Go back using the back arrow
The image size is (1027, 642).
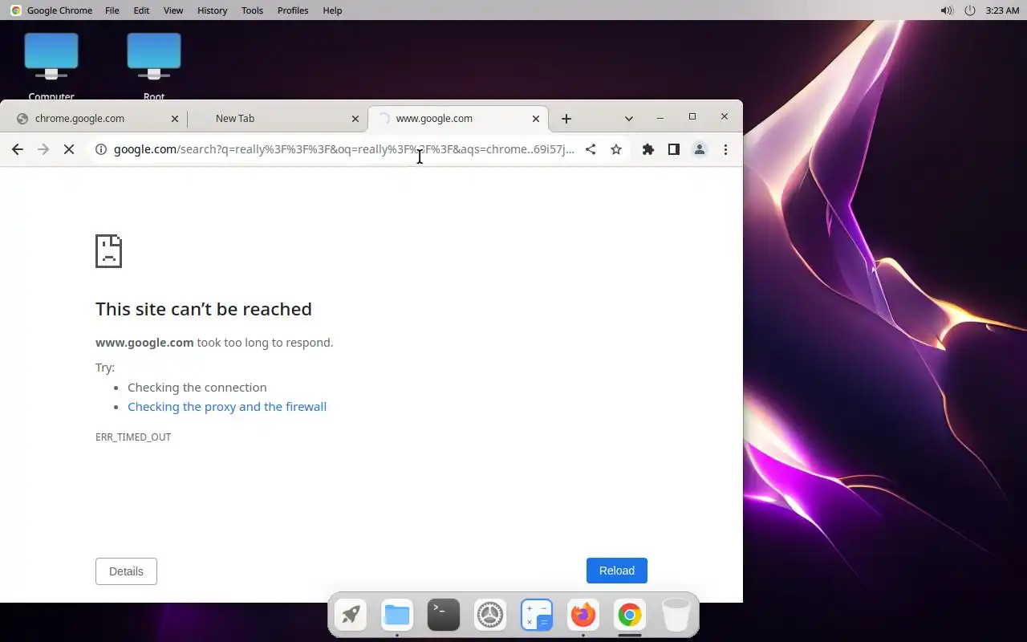[x=18, y=149]
